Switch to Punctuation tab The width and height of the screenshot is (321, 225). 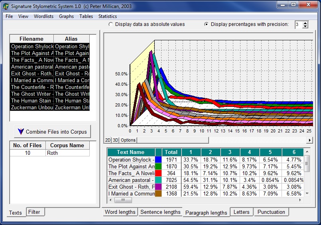271,212
